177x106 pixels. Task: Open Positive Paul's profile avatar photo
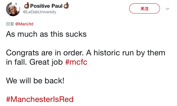click(x=13, y=9)
